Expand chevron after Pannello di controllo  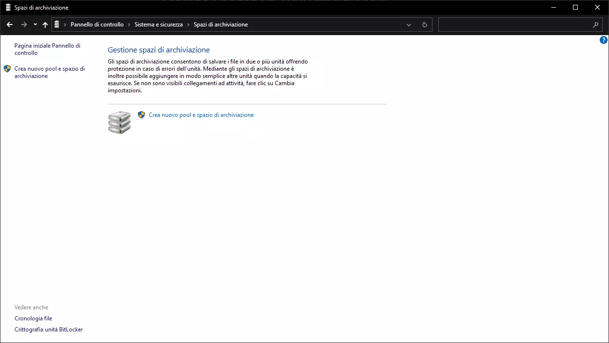[129, 25]
